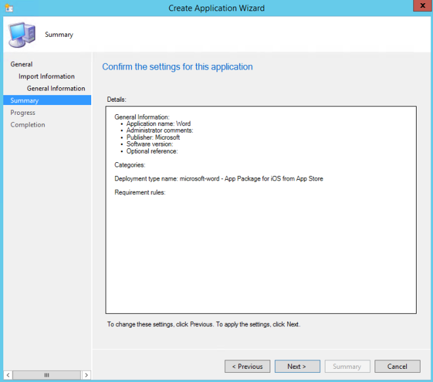Click the greyed-out Summary button
433x382 pixels.
click(x=346, y=366)
